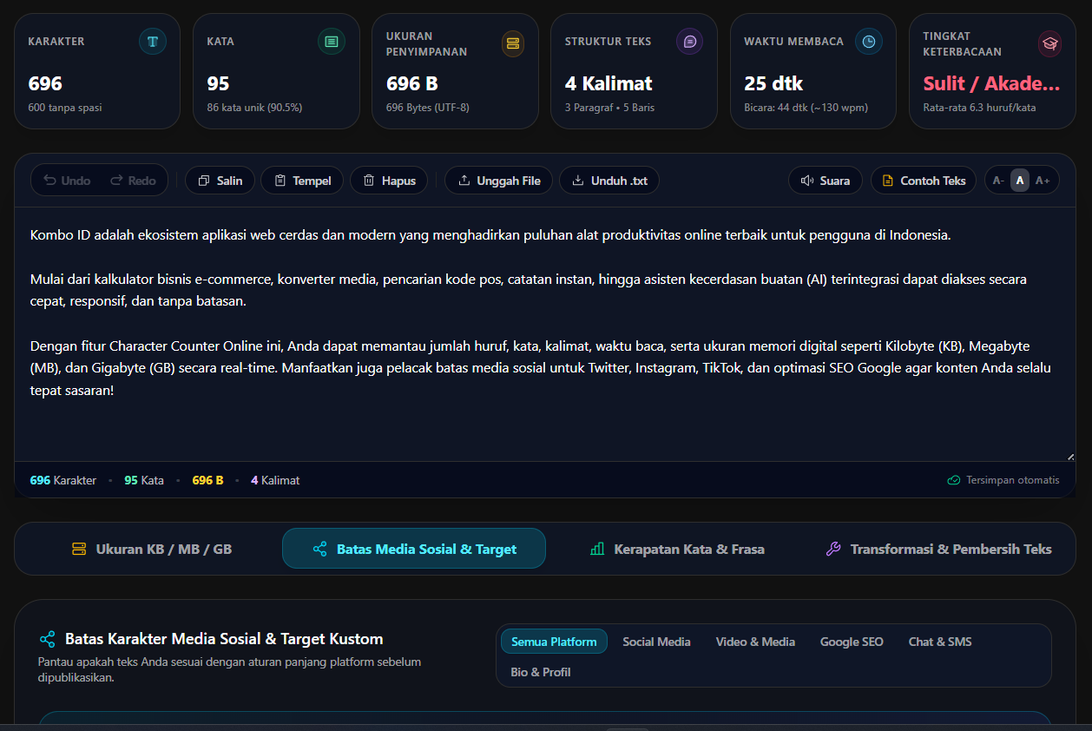This screenshot has width=1092, height=731.
Task: Open Transformasi & Pembersih Teks tab
Action: point(937,549)
